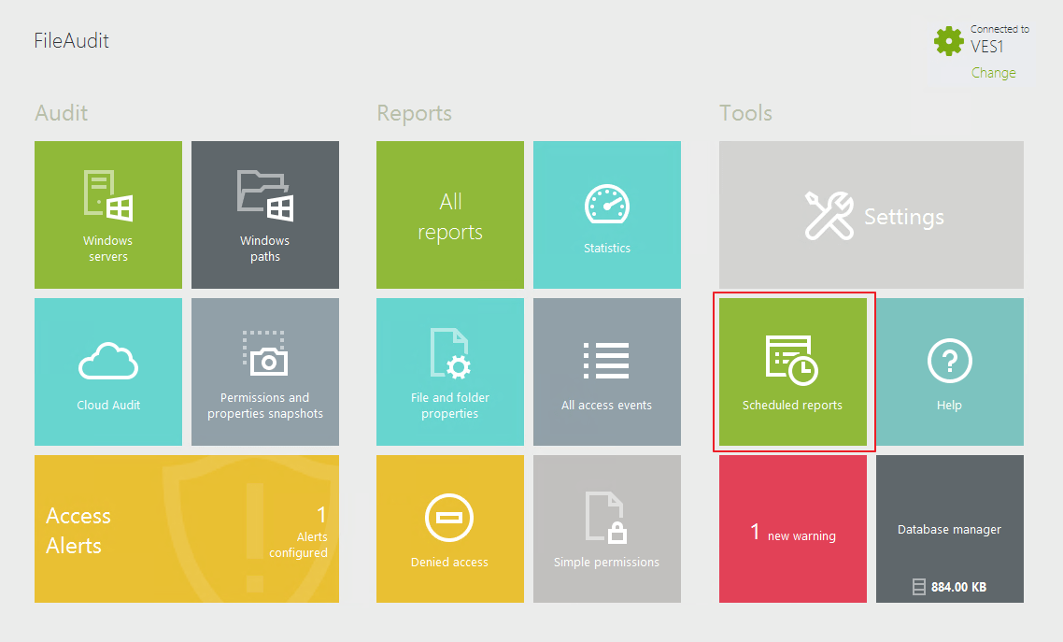Open Permissions and properties snapshots

click(x=265, y=372)
